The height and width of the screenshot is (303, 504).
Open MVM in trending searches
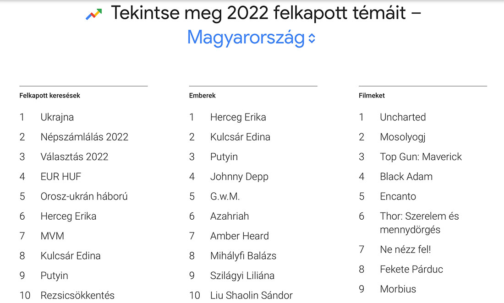tap(52, 236)
